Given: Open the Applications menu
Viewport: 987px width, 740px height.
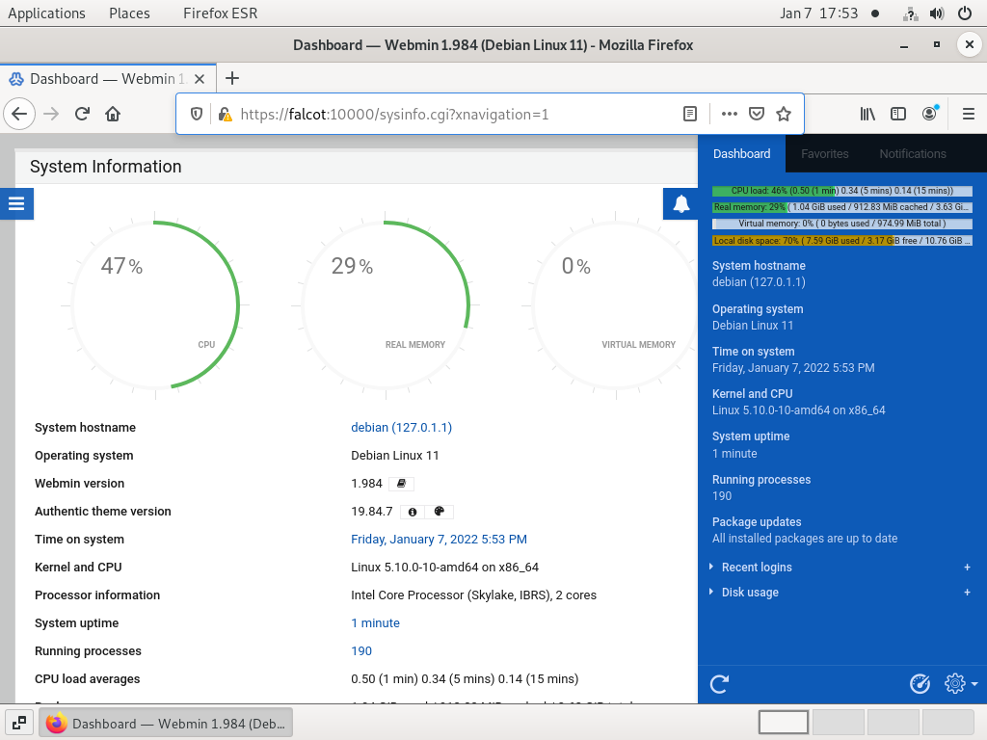Looking at the screenshot, I should point(46,13).
